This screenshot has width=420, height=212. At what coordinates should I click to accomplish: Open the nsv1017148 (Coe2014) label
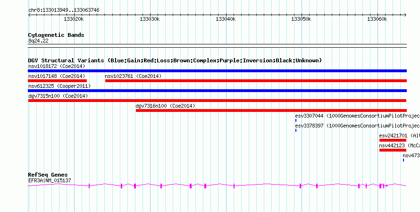(57, 76)
